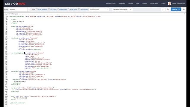Click the {{choice.label}} code on line 40

(20, 81)
